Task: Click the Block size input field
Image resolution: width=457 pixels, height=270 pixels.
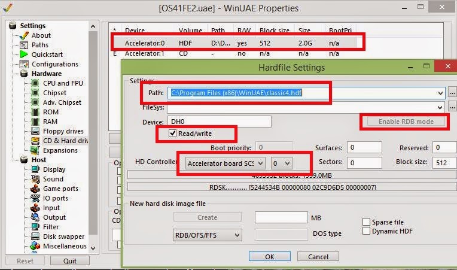Action: [444, 162]
